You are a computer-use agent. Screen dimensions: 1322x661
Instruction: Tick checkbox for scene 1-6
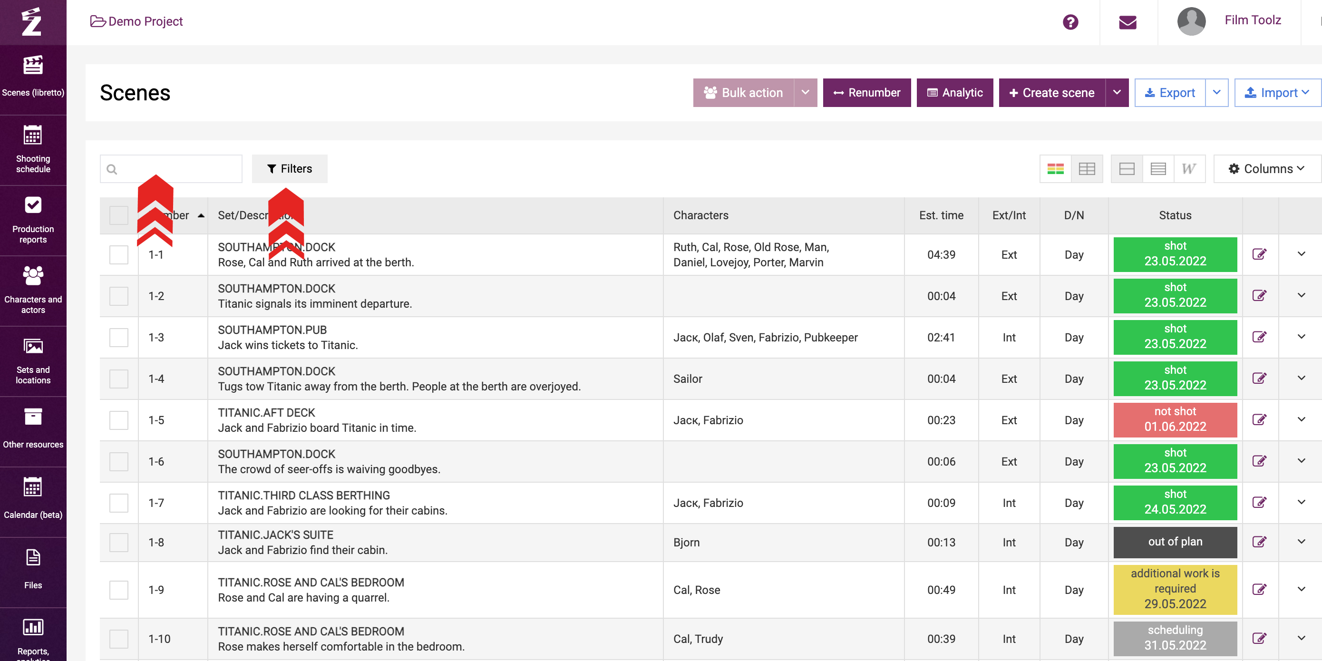(118, 462)
